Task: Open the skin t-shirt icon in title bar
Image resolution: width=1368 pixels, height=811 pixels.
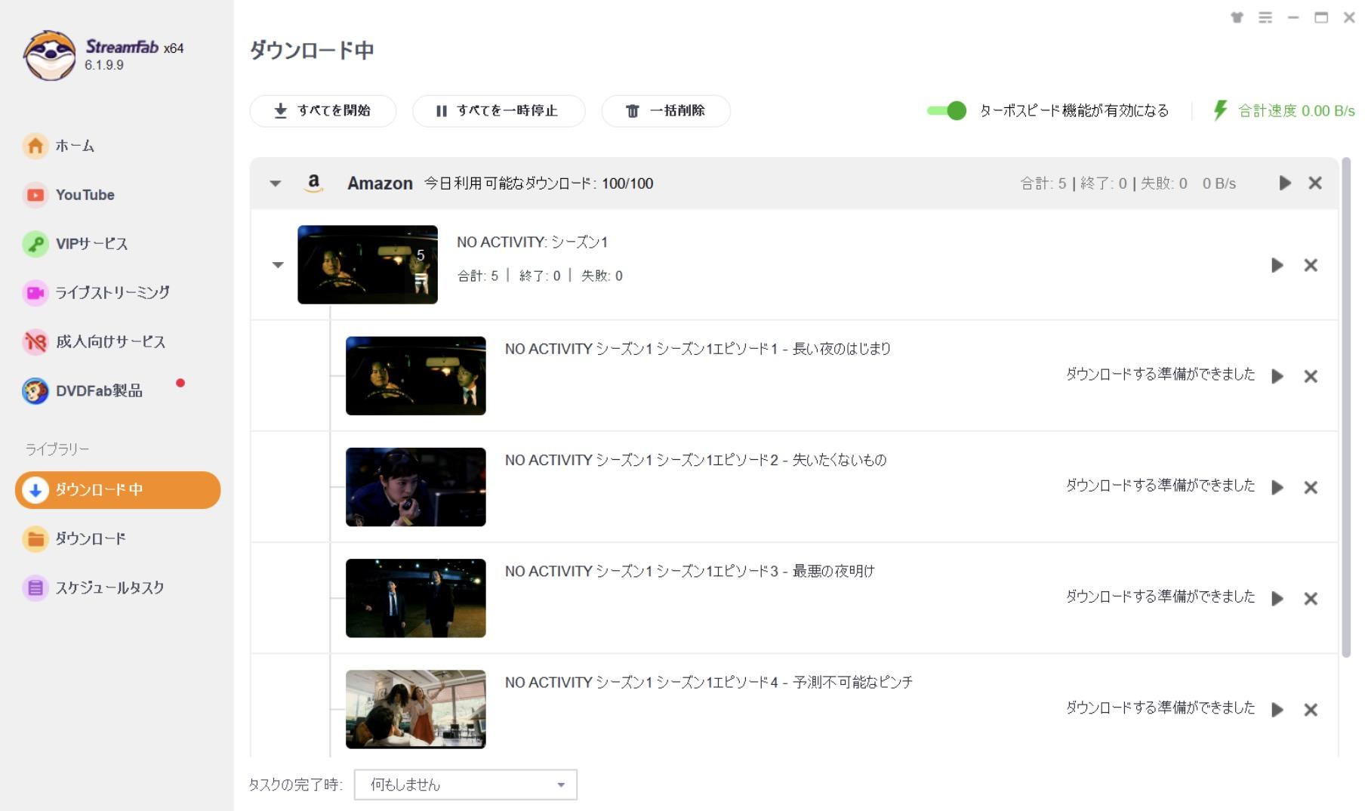Action: tap(1237, 17)
